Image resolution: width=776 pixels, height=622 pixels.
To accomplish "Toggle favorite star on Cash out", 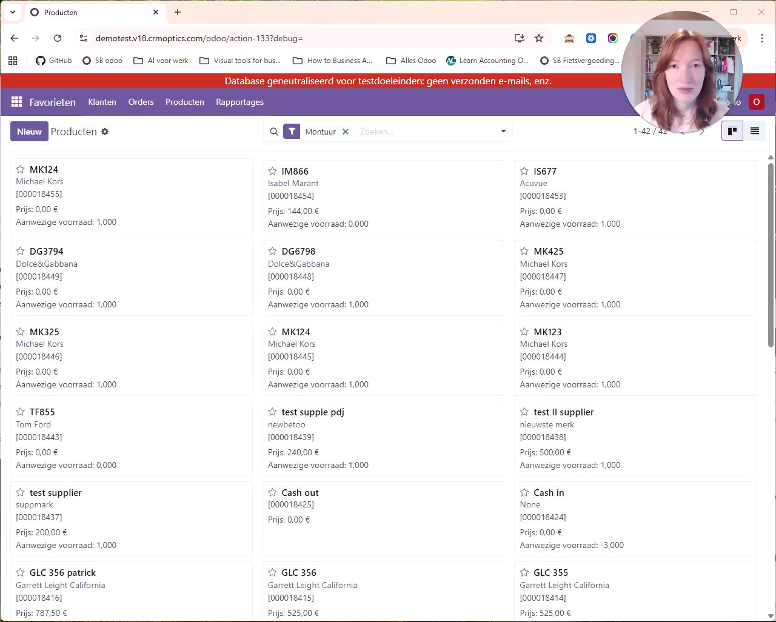I will tap(272, 492).
